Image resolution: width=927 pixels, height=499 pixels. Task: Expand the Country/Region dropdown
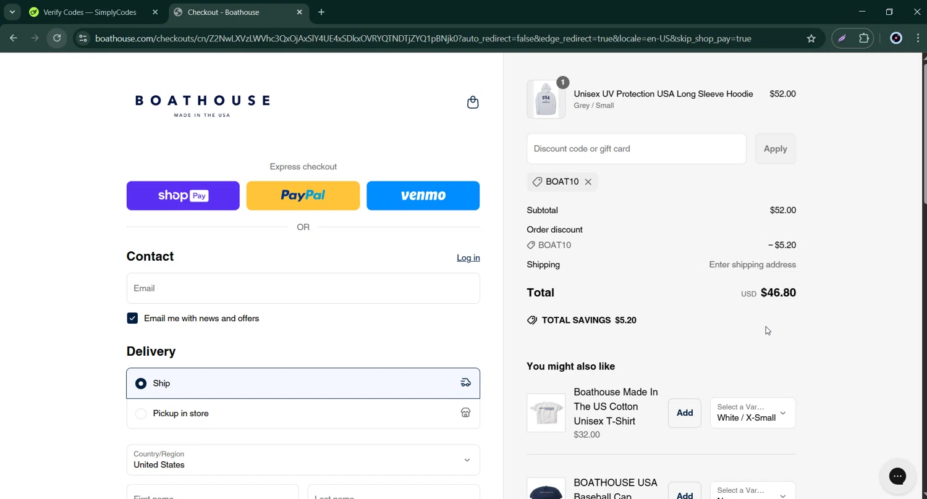click(303, 460)
